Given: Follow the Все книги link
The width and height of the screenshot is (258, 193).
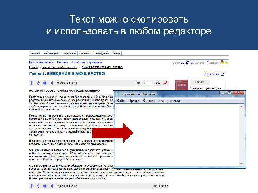Looking at the screenshot, I should click(x=62, y=62).
